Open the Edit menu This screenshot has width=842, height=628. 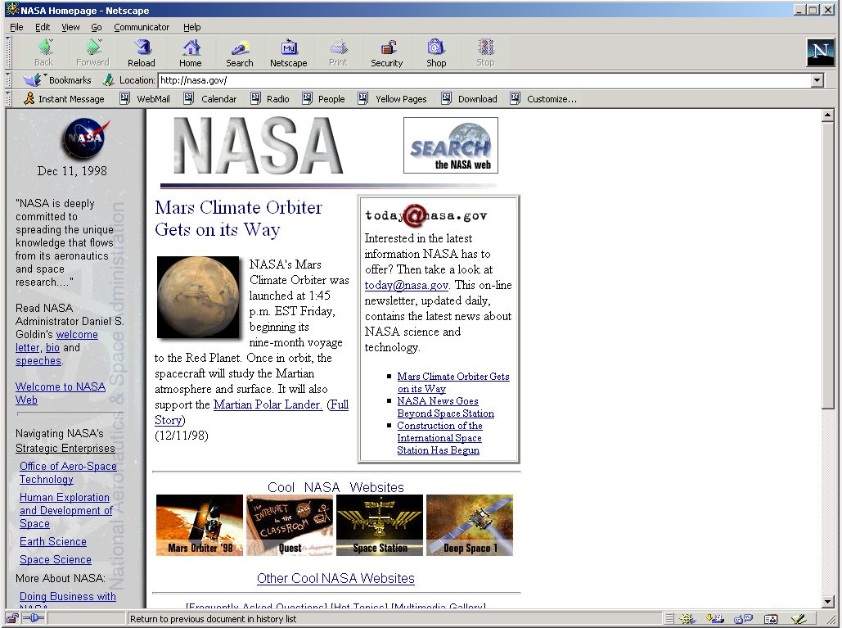(43, 27)
